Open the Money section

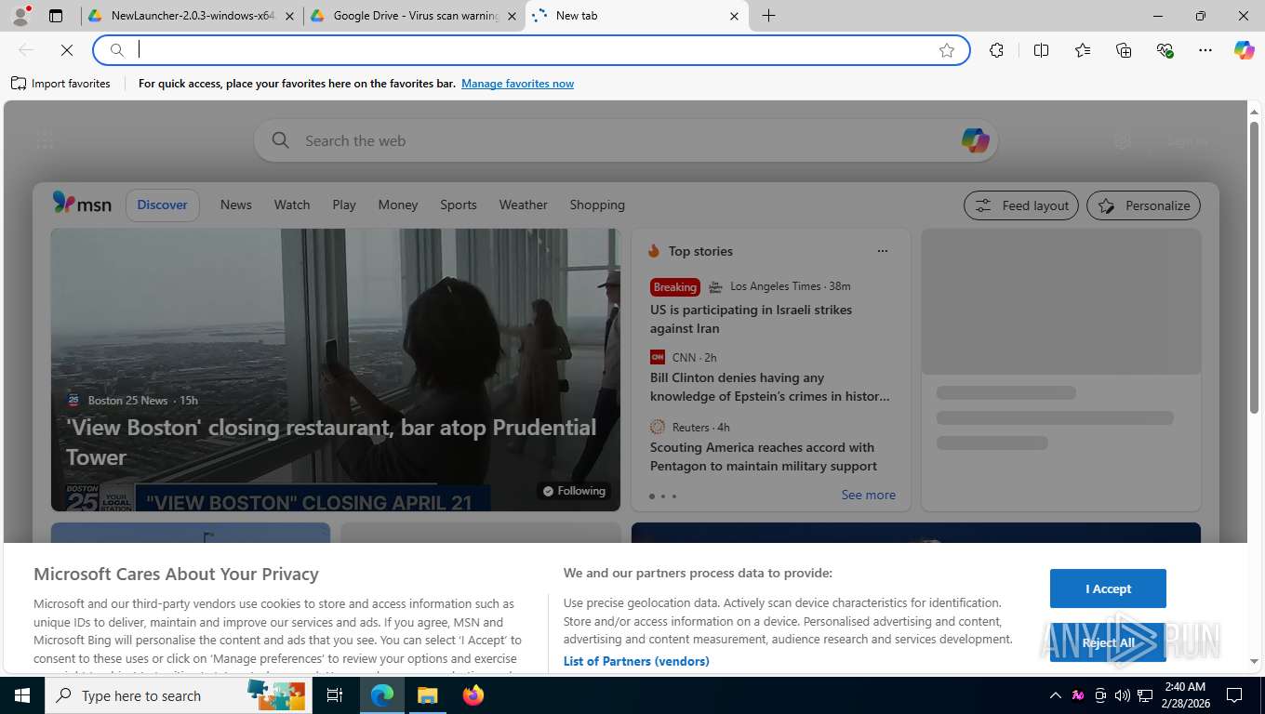[398, 205]
